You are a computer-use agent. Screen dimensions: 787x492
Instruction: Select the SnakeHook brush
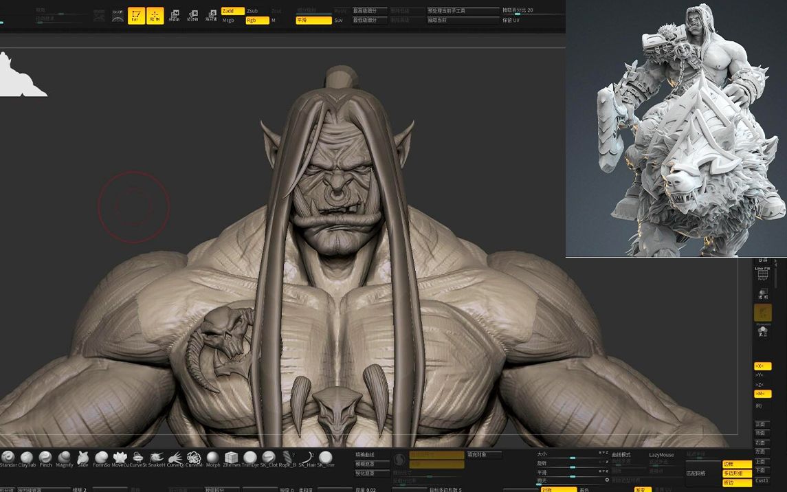(x=157, y=458)
